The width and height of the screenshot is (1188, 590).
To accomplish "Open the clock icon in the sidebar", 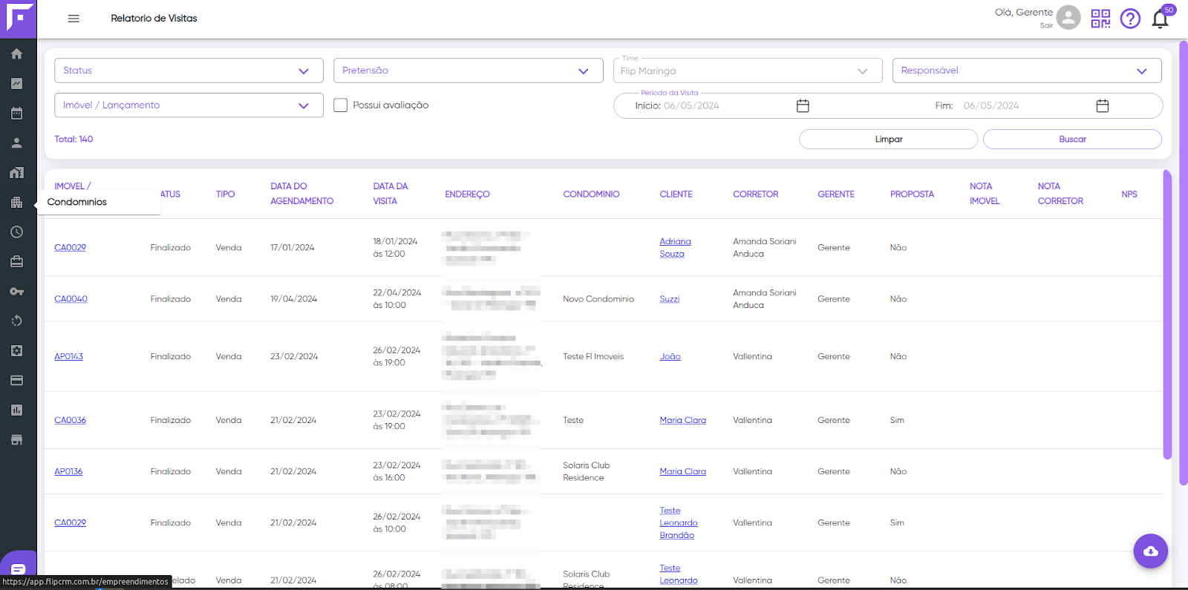I will point(16,232).
